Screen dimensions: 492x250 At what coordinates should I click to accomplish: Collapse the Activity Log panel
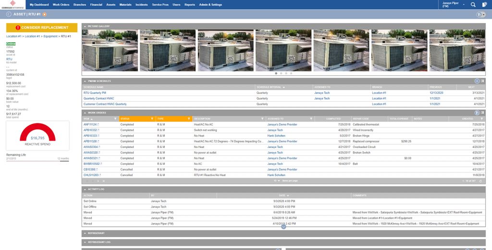(x=85, y=189)
